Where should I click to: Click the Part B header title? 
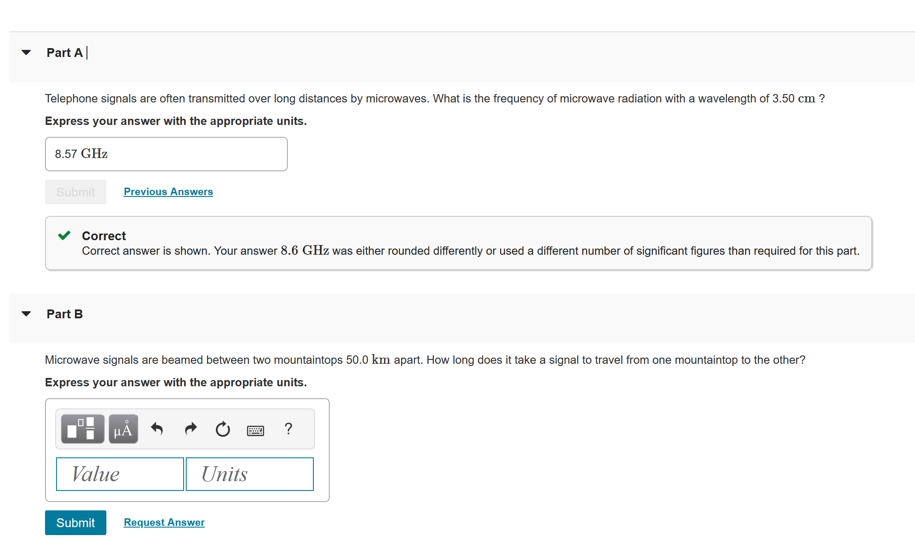click(x=65, y=314)
